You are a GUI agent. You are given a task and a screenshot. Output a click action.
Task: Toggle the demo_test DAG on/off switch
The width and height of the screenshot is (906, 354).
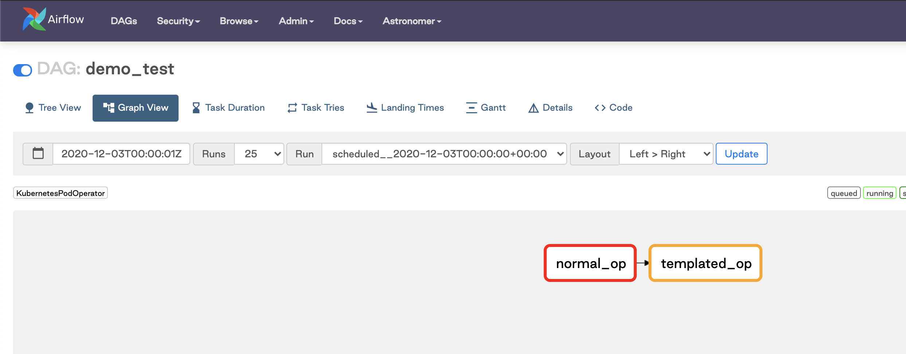[23, 70]
